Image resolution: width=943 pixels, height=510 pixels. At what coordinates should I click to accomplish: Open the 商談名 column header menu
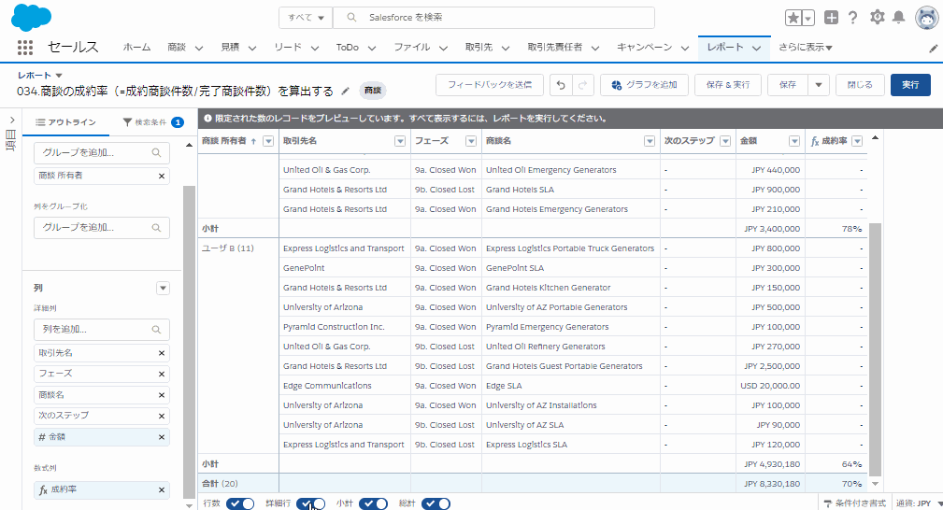coord(650,141)
